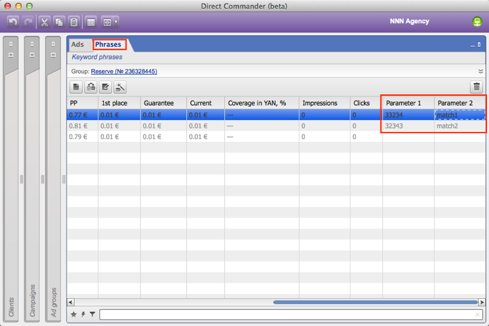Viewport: 489px width, 326px height.
Task: Click Parameter 1 value 33234
Action: click(x=408, y=115)
